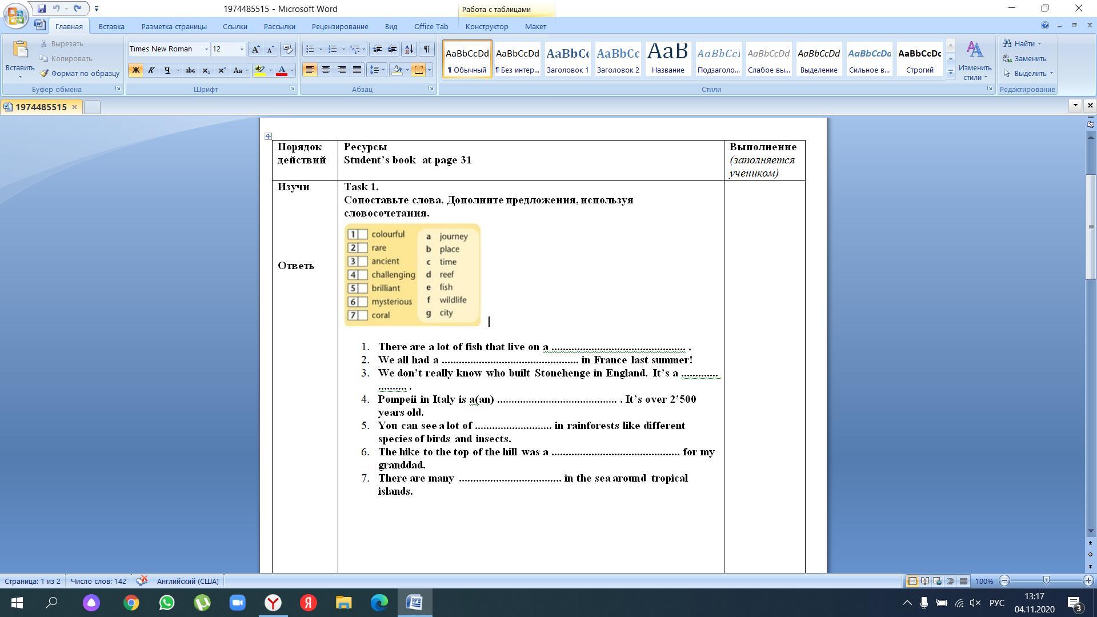Viewport: 1097px width, 617px height.
Task: Open the Times New Roman font dropdown
Action: tap(206, 49)
